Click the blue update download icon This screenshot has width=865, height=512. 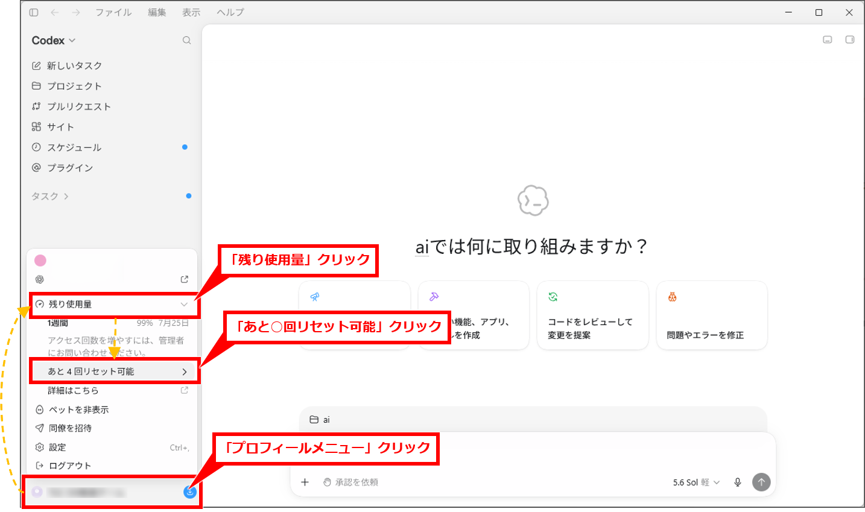pyautogui.click(x=189, y=492)
